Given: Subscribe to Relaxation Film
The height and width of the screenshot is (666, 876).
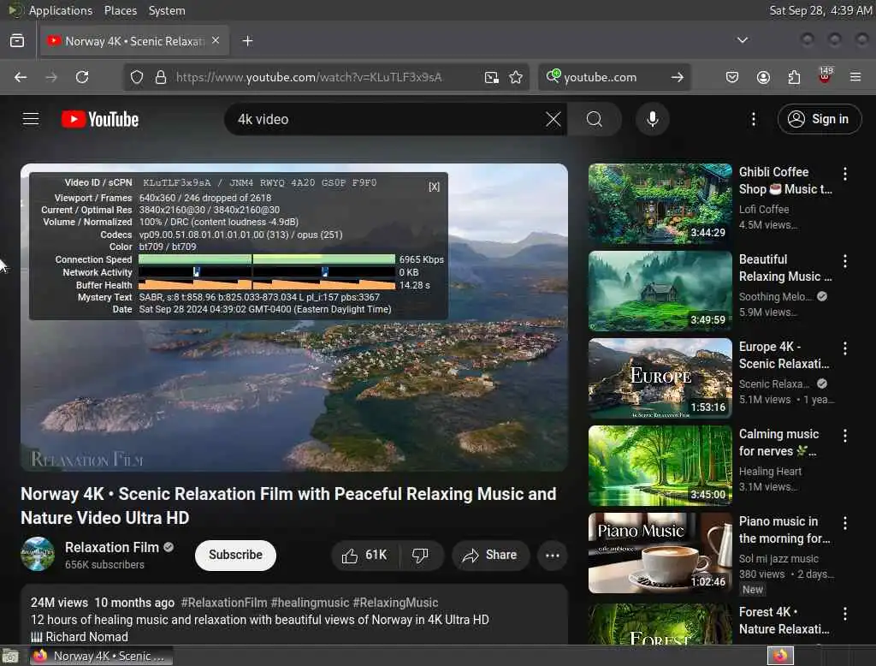Looking at the screenshot, I should [x=235, y=556].
